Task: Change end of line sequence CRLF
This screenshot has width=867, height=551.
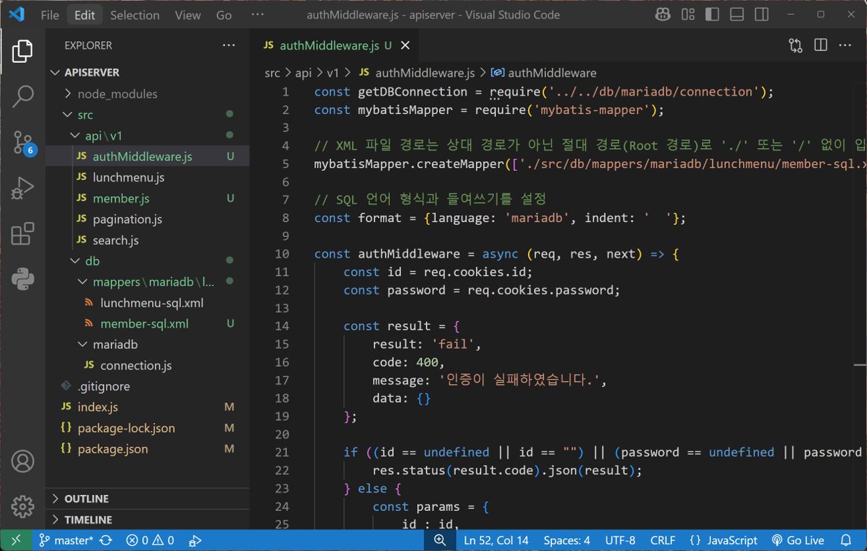Action: coord(663,540)
